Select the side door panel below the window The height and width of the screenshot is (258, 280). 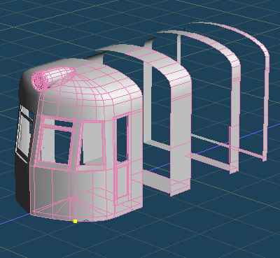click(122, 180)
